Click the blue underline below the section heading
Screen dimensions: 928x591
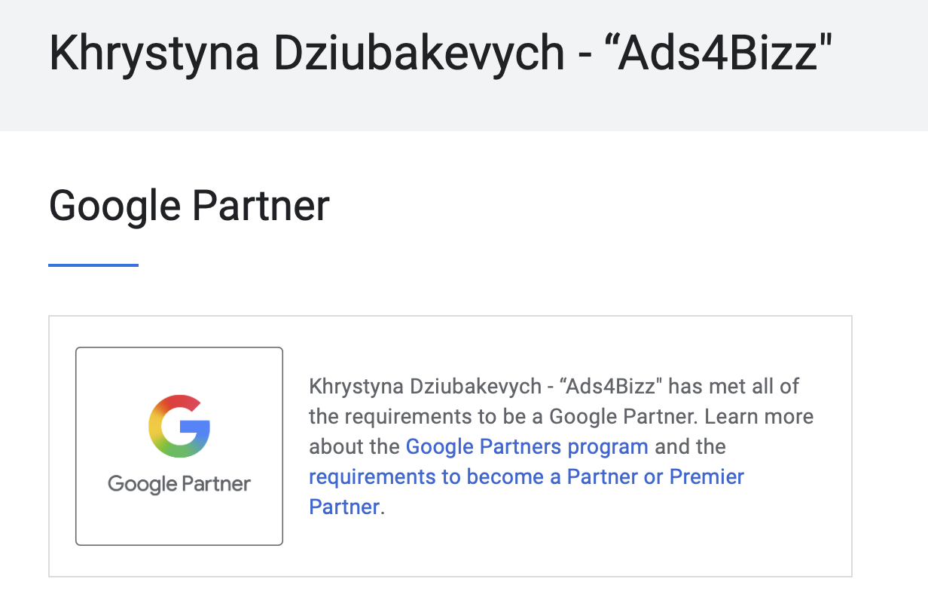point(93,265)
